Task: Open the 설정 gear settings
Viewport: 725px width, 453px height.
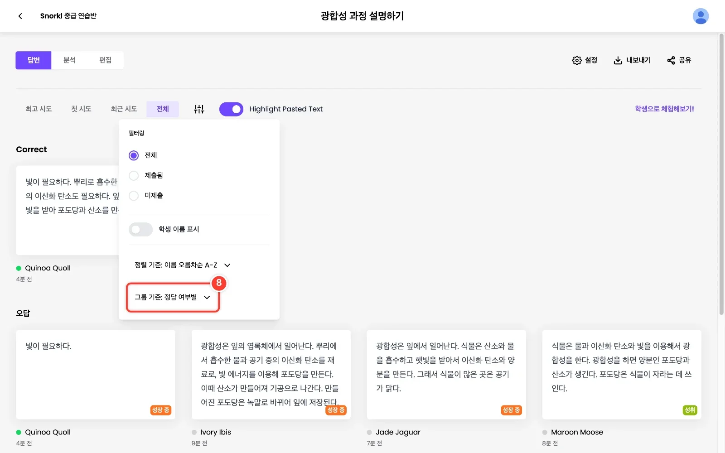Action: (585, 60)
